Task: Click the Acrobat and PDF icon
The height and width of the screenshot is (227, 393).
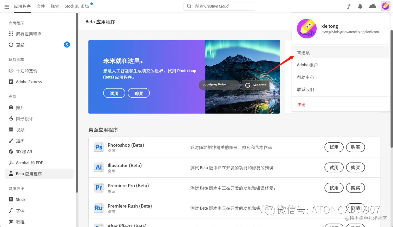Action: click(11, 163)
